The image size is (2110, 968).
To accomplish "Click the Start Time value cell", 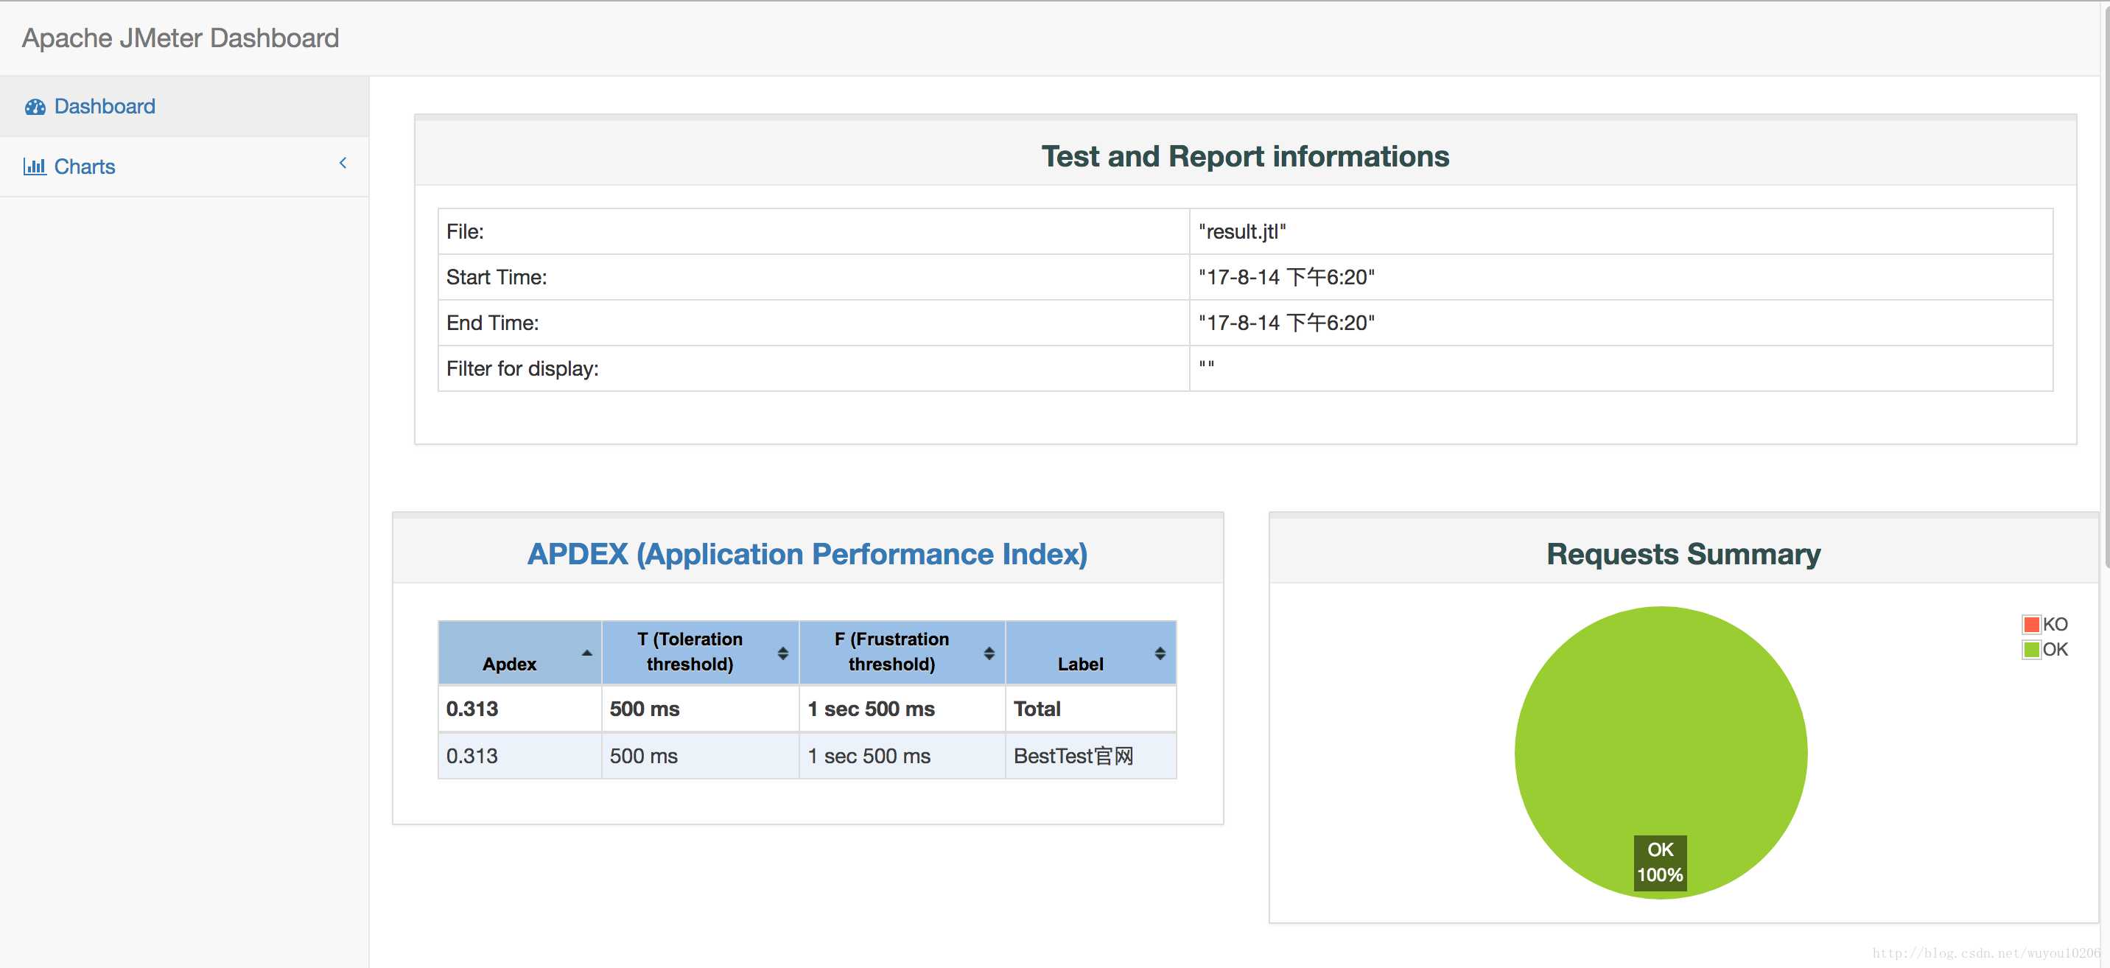I will (x=1621, y=277).
